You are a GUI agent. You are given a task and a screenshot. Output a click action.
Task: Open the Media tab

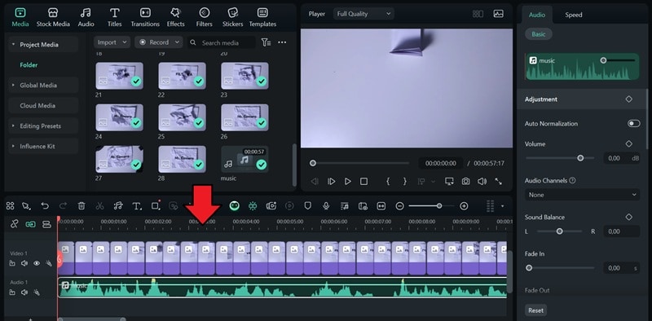tap(20, 17)
